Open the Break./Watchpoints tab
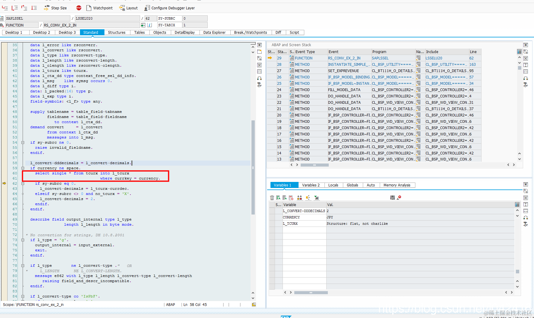534x318 pixels. click(251, 32)
